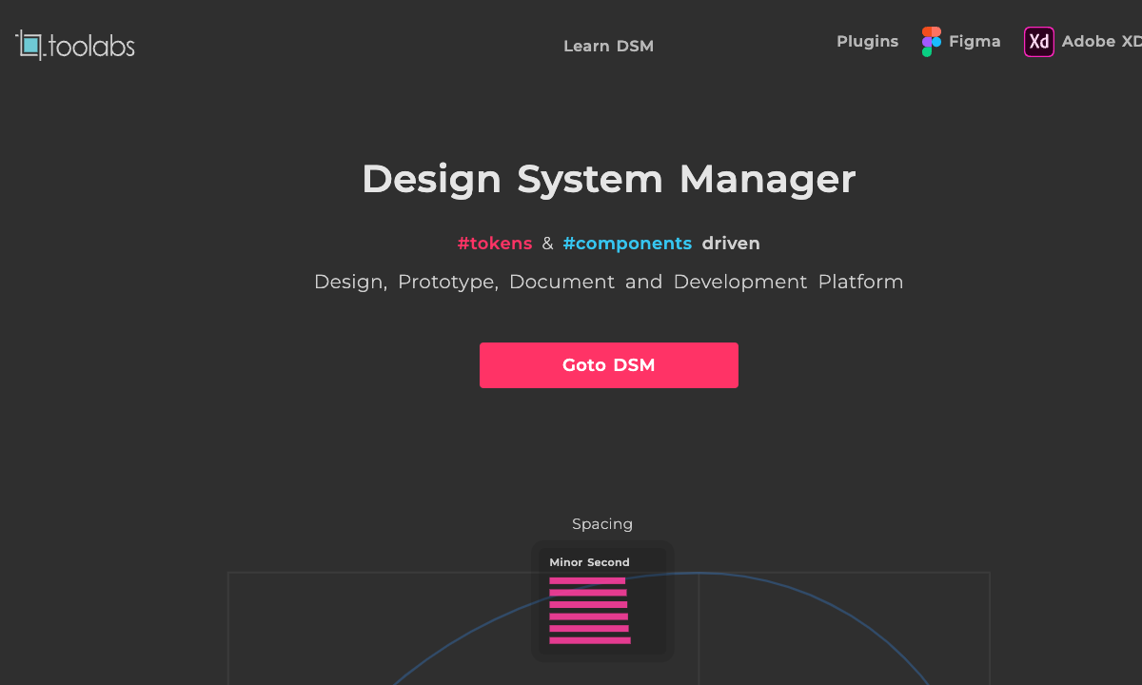Image resolution: width=1142 pixels, height=685 pixels.
Task: Follow the Adobe XD plugin text link
Action: coord(1101,42)
